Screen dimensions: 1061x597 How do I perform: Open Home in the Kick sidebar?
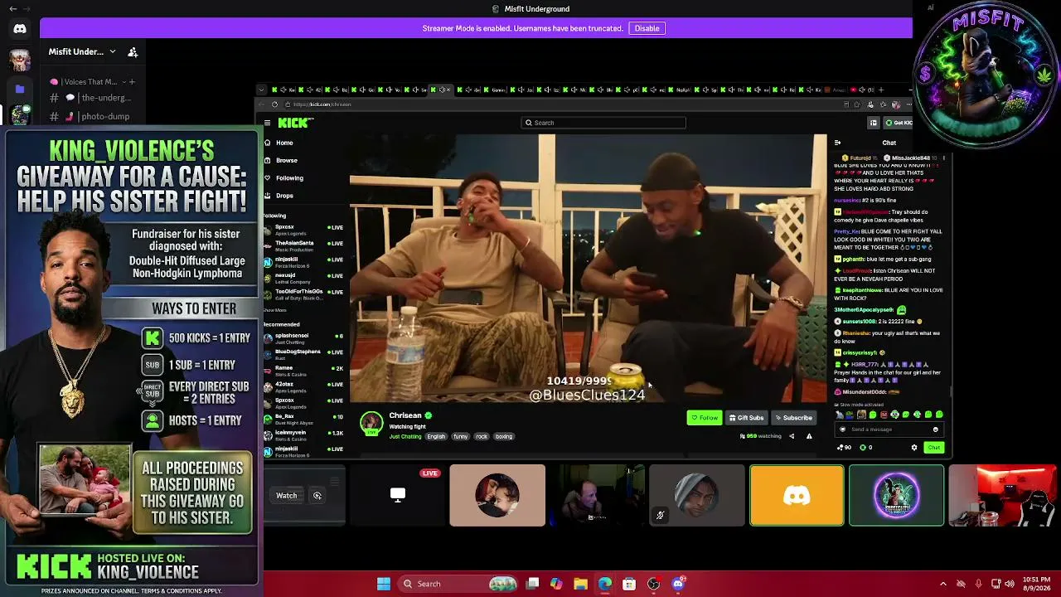[x=284, y=143]
